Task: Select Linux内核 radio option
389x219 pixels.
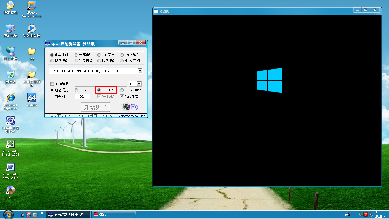Action: pos(129,55)
